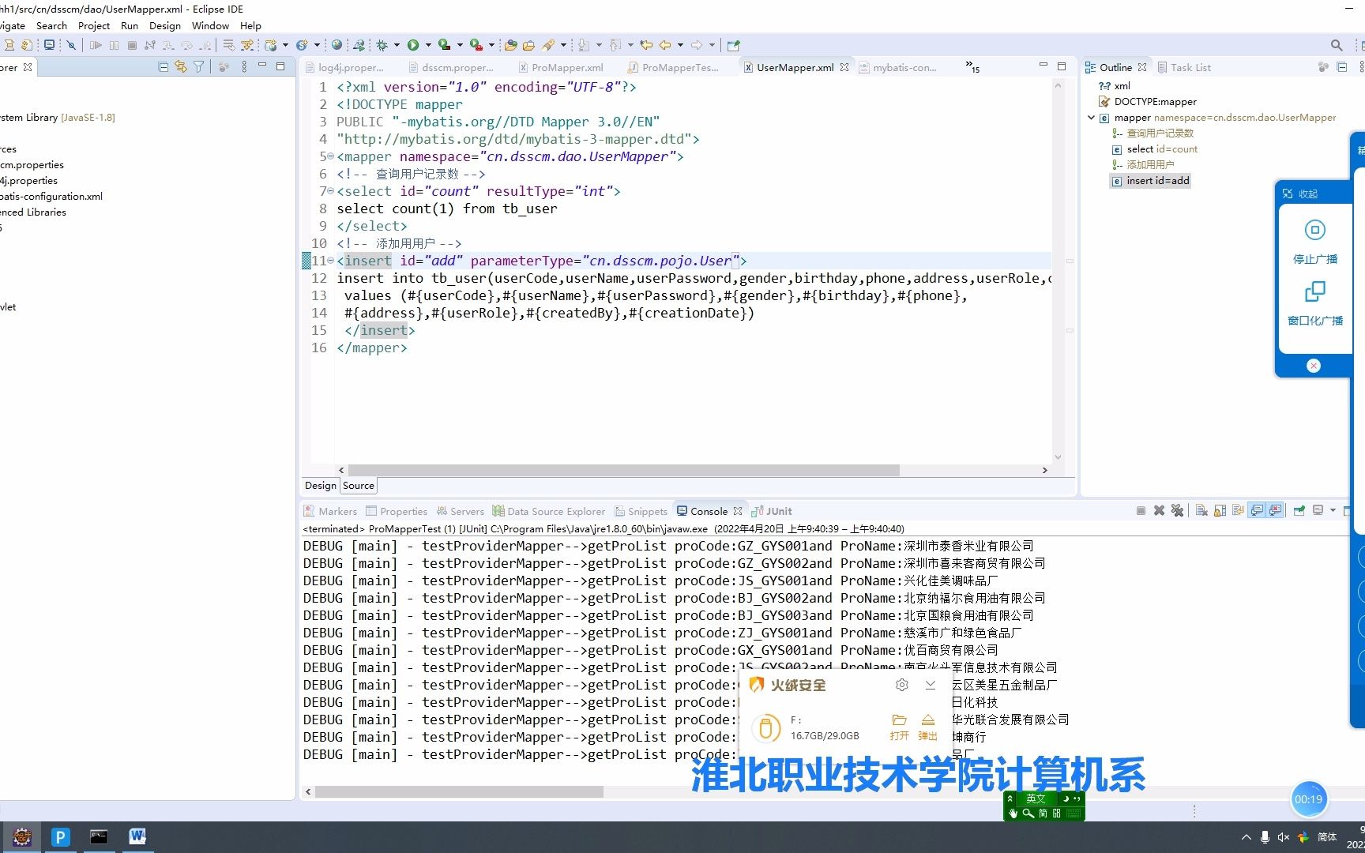Click 打开 to open drive F

[899, 727]
